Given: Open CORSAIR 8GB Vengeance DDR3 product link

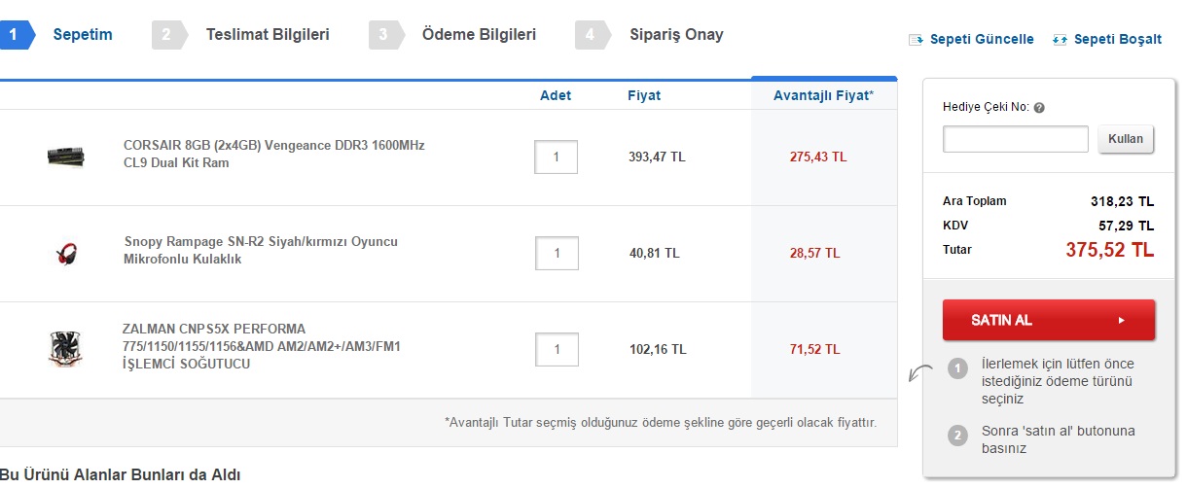Looking at the screenshot, I should click(273, 154).
